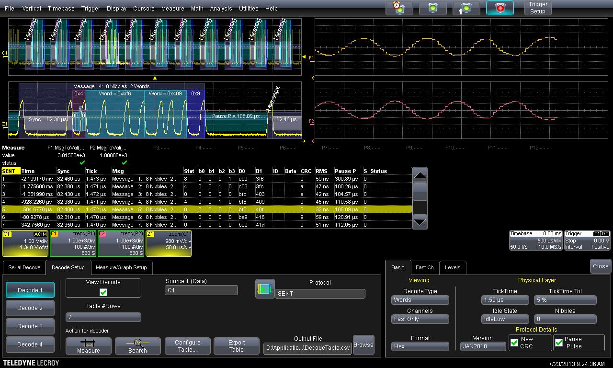The width and height of the screenshot is (613, 368).
Task: Open the Analysis menu
Action: pos(221,9)
